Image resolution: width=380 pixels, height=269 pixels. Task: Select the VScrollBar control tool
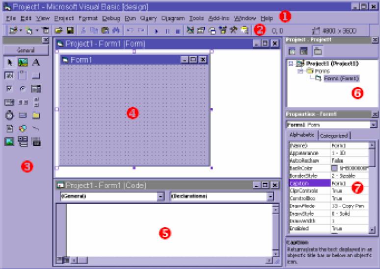pos(36,102)
